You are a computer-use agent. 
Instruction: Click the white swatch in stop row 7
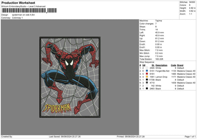coord(147,86)
